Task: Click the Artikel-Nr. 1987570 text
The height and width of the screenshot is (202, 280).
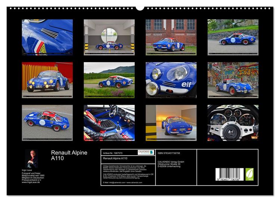Action: [113, 153]
